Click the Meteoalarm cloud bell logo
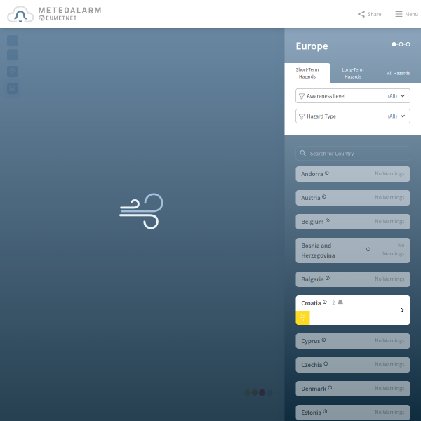Screen dimensions: 421x421 click(x=20, y=14)
